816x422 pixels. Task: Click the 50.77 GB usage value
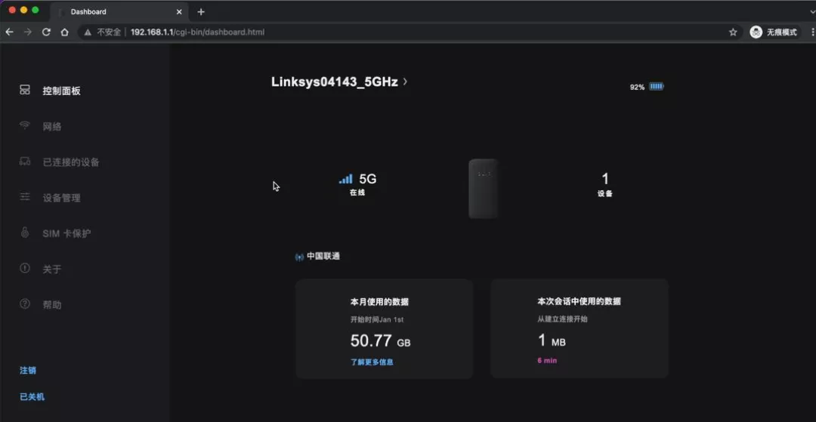[x=380, y=341]
